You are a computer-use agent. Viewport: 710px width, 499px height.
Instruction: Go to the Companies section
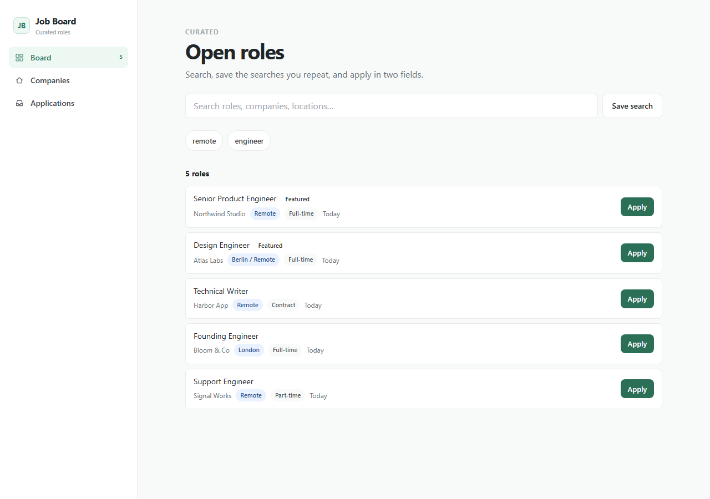pyautogui.click(x=68, y=80)
